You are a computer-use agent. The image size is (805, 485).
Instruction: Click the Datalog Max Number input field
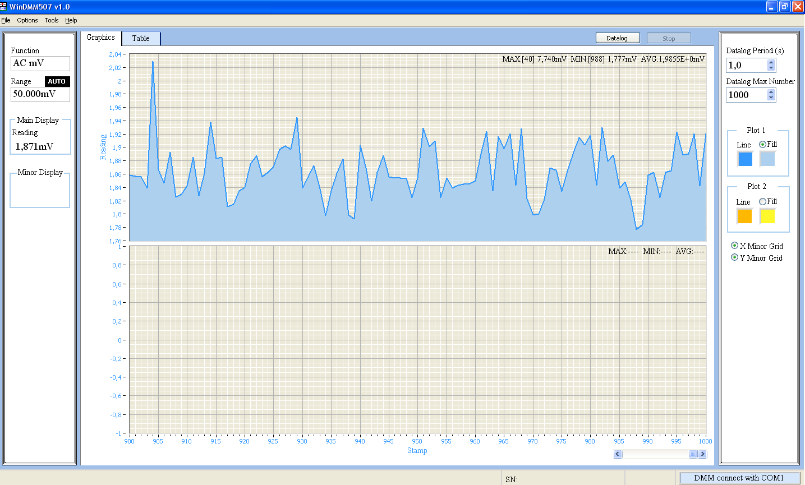[746, 95]
